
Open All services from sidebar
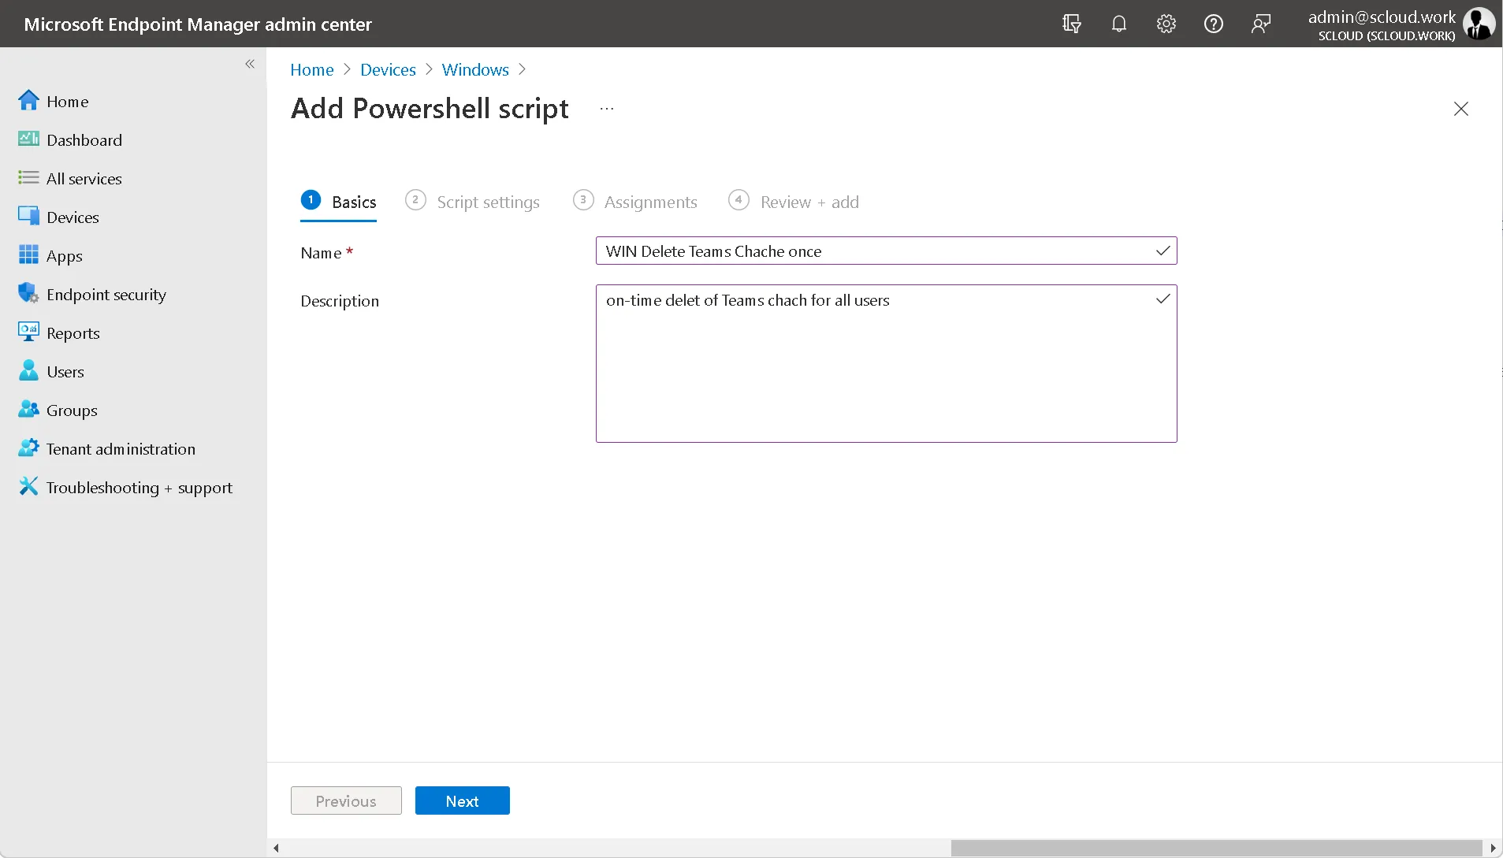point(84,178)
